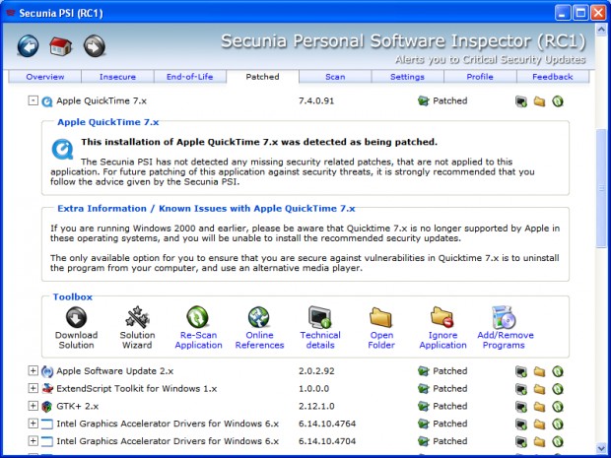
Task: Expand Intel Graphics Drivers version 6.14.10.4764 entry
Action: (34, 424)
